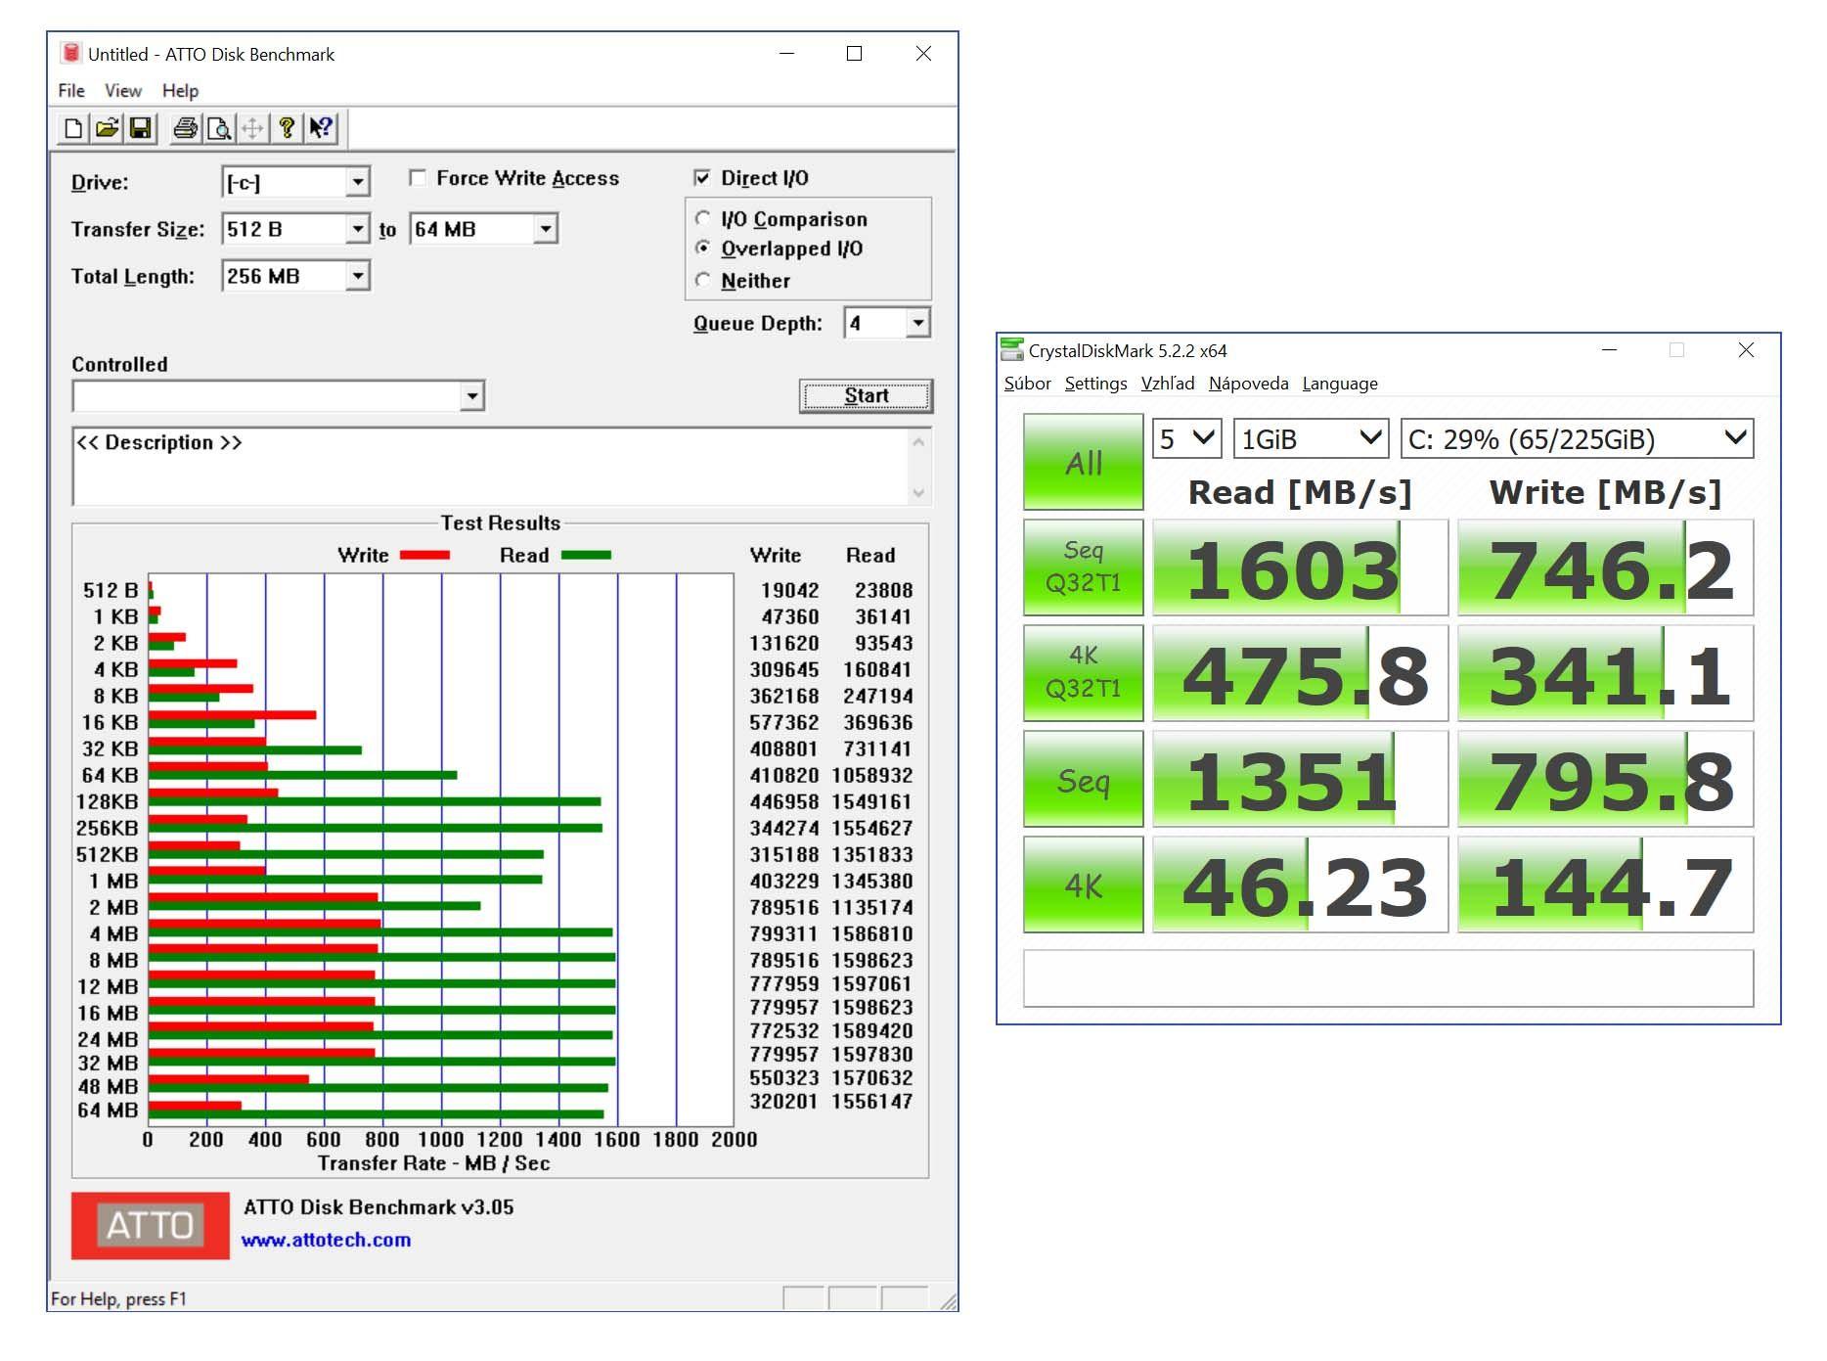Run all tests with the All button
This screenshot has height=1361, width=1827.
pos(1084,462)
